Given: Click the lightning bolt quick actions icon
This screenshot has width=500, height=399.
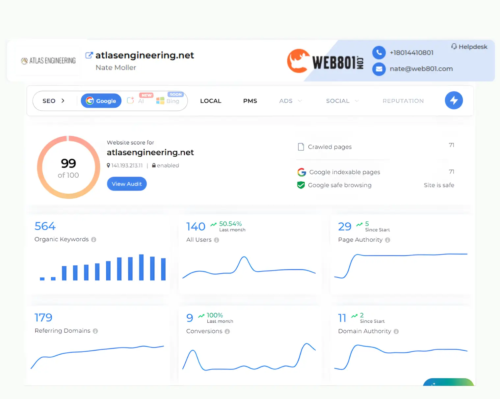Looking at the screenshot, I should 454,100.
